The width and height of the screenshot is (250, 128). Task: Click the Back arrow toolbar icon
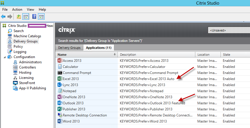3,16
